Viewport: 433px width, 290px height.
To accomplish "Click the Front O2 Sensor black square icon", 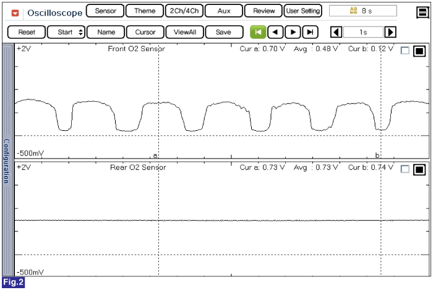I will [419, 51].
